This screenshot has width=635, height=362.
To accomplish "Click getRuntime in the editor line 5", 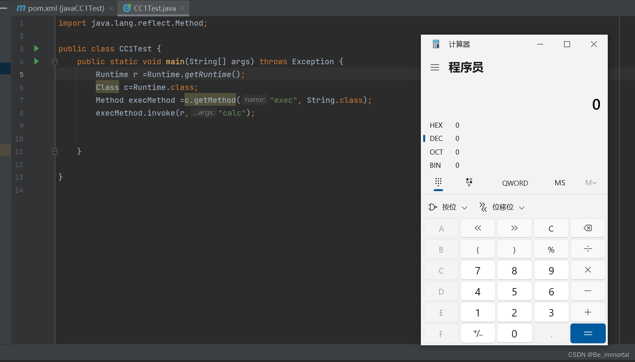I will tap(208, 74).
